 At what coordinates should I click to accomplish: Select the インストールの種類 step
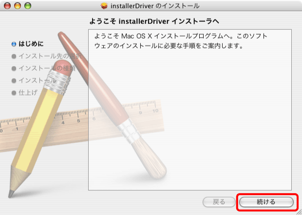(x=47, y=68)
